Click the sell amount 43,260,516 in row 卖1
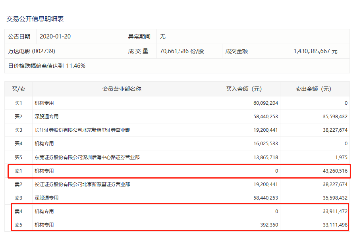The image size is (361, 244). (x=332, y=171)
